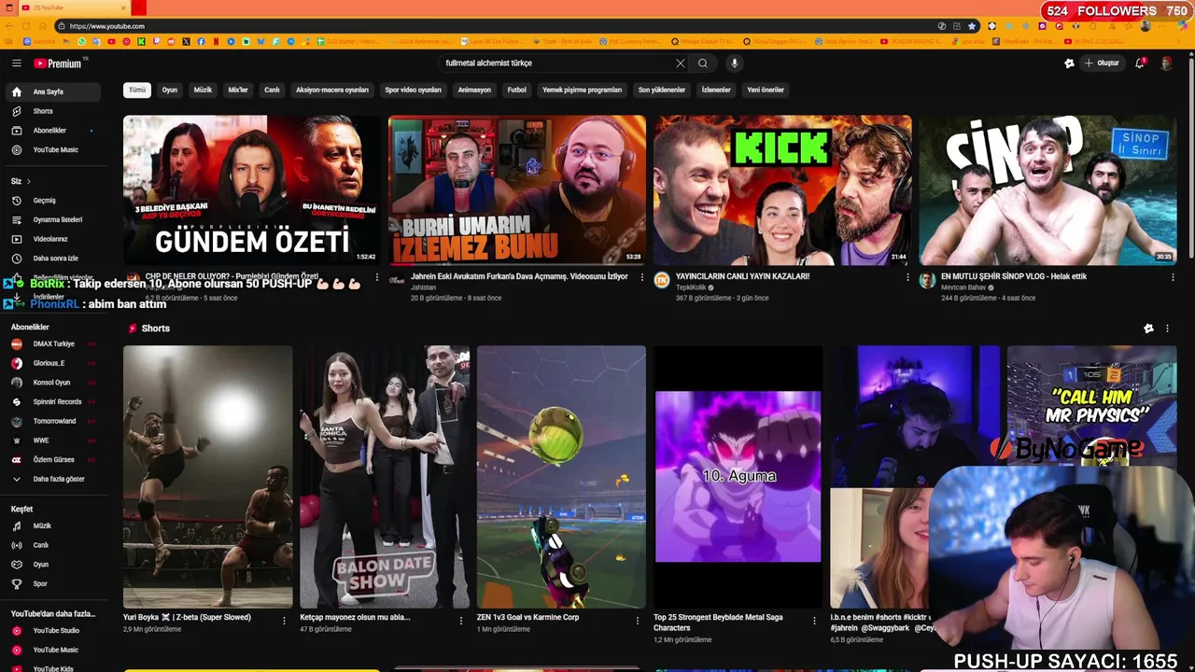Expand Daha fazla göster in subscriptions
The width and height of the screenshot is (1195, 672).
coord(53,479)
